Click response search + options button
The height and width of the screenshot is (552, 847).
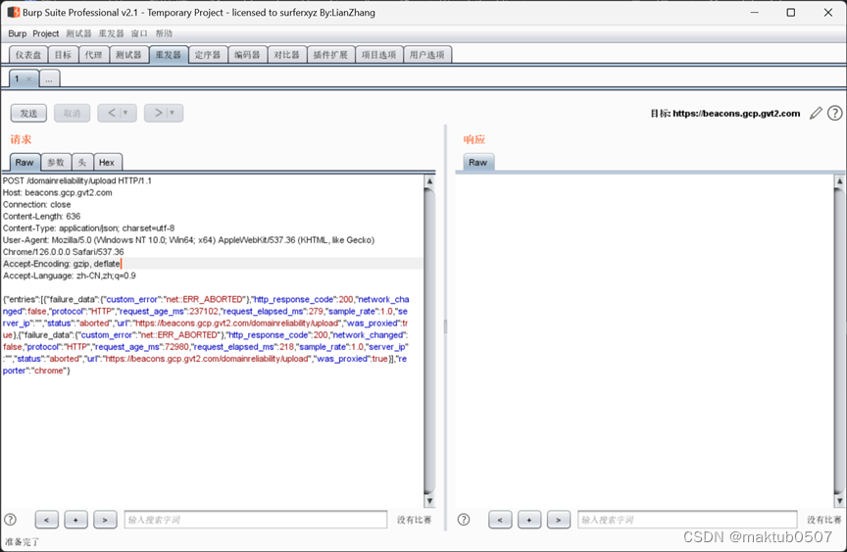tap(529, 520)
